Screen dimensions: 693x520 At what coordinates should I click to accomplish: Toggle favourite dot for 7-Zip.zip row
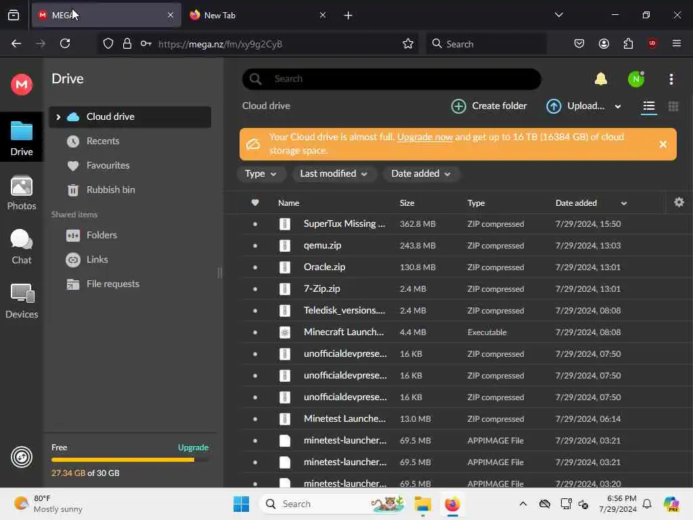pyautogui.click(x=255, y=288)
